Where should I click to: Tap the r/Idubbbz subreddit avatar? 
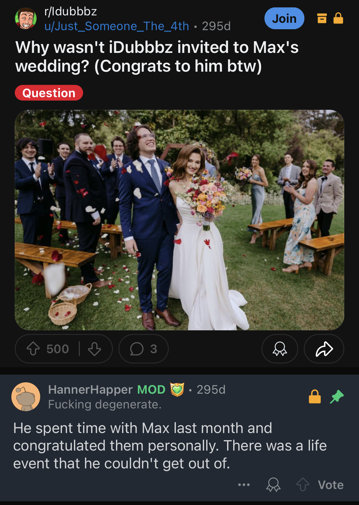(26, 18)
